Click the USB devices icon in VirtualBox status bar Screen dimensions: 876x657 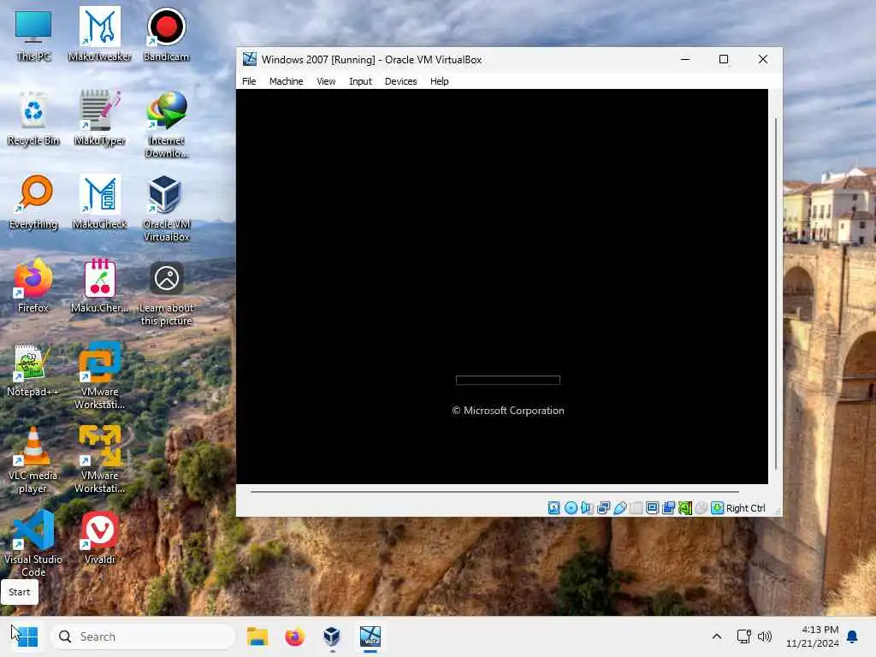tap(619, 508)
